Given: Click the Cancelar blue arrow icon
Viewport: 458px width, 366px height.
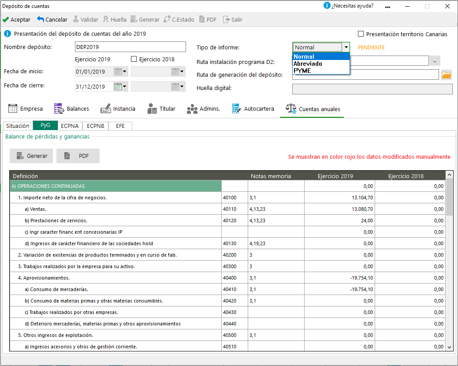Looking at the screenshot, I should tap(40, 19).
